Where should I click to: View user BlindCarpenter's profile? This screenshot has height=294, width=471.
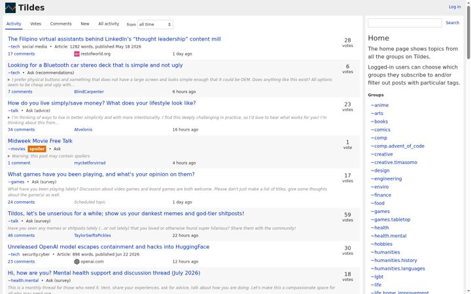89,92
